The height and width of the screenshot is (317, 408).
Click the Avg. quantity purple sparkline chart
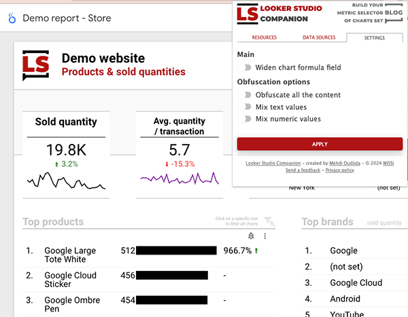(180, 179)
